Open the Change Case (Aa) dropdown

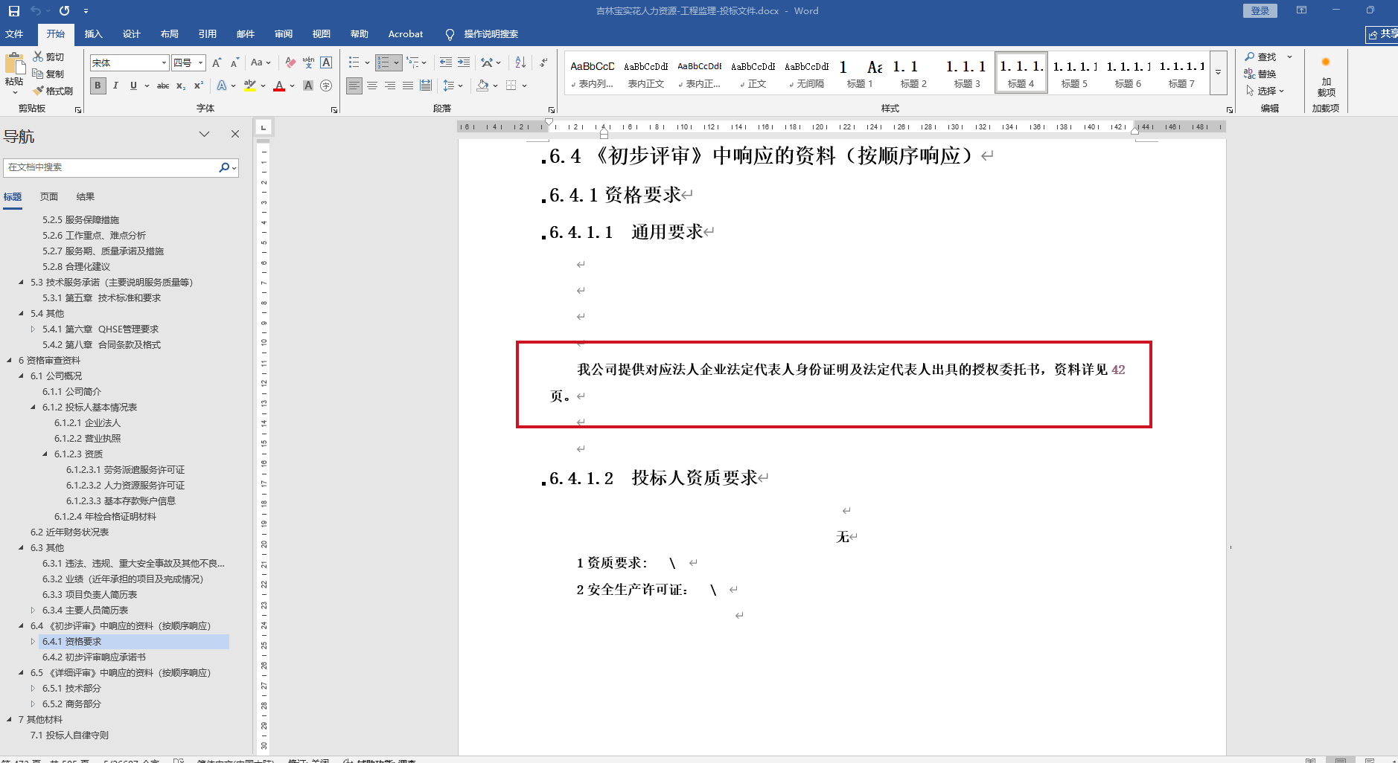click(261, 63)
